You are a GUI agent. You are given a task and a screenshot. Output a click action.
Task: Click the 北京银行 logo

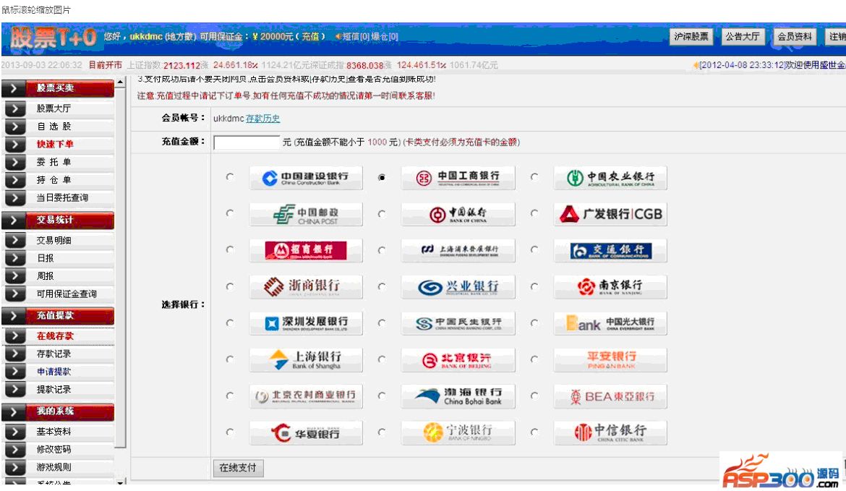(458, 360)
